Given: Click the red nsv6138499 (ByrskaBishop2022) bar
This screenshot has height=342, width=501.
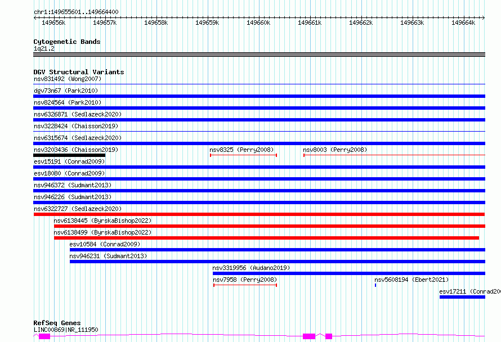Looking at the screenshot, I should (266, 238).
